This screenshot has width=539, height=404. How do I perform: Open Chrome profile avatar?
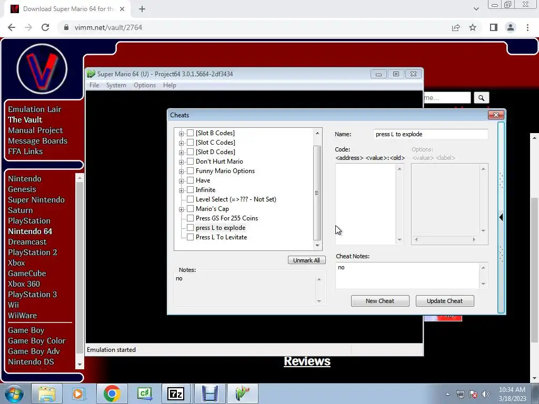click(x=511, y=27)
